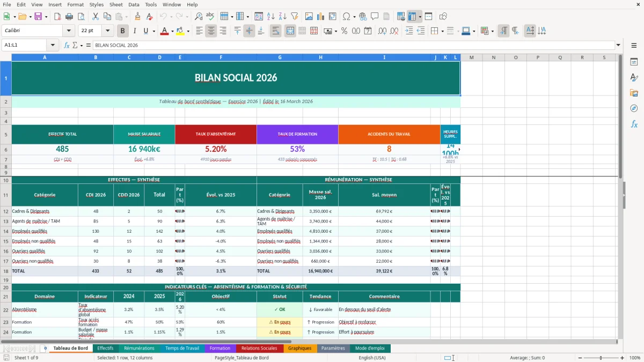Open Find & Replace

coord(199,17)
